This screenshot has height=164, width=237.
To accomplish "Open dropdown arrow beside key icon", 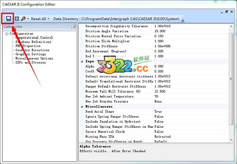I will pyautogui.click(x=28, y=19).
